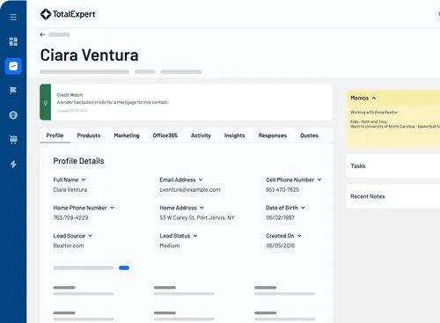Click the date of birth 08/02/1987
The width and height of the screenshot is (440, 323).
tap(280, 217)
